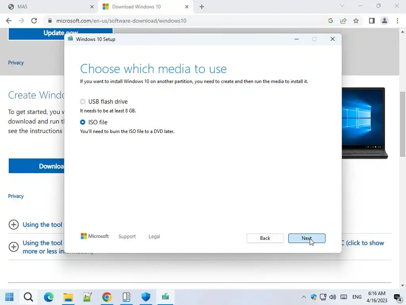Toggle Chrome side panel

coord(372,21)
